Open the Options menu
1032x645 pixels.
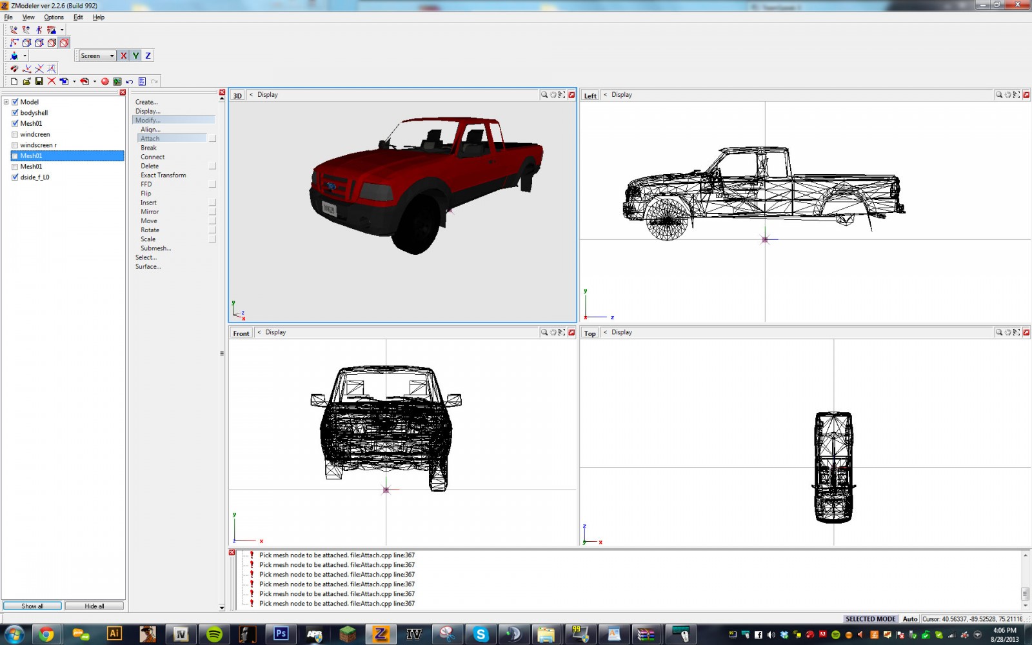tap(54, 17)
